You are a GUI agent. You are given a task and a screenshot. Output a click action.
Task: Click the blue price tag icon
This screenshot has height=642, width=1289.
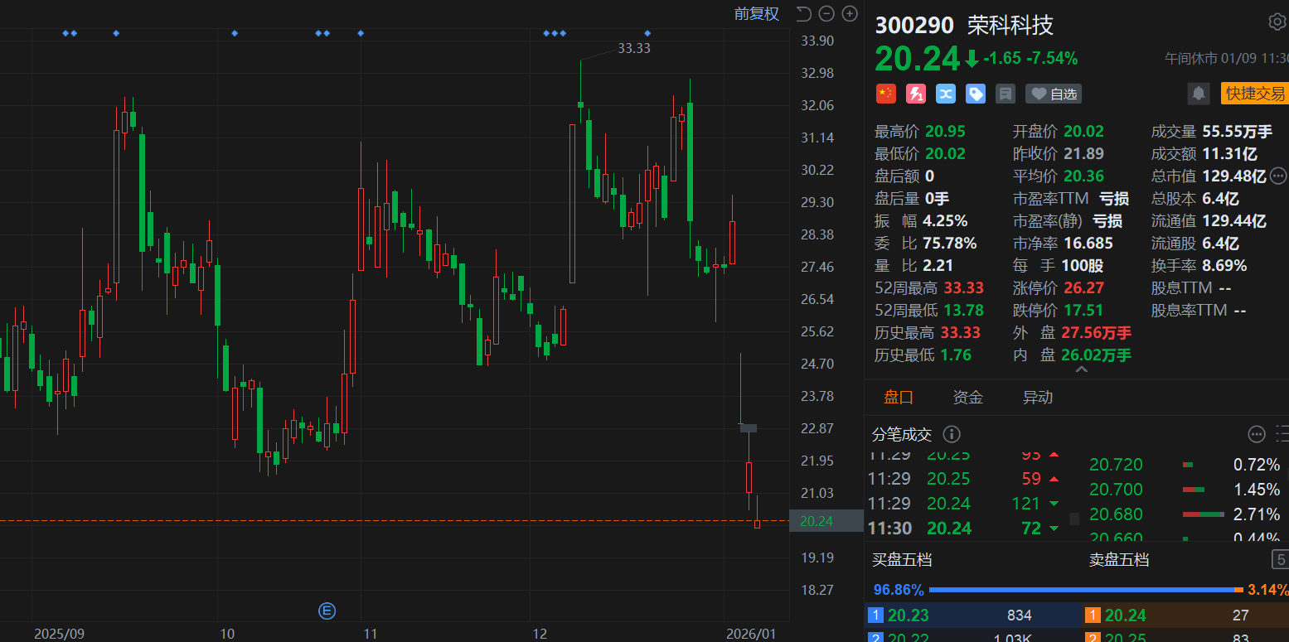(976, 94)
